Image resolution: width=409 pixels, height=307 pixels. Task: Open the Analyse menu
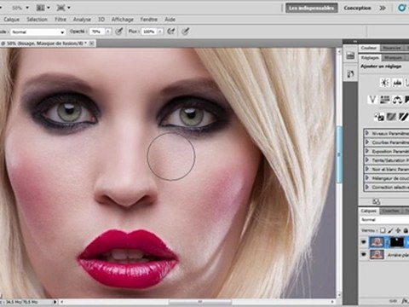click(82, 20)
